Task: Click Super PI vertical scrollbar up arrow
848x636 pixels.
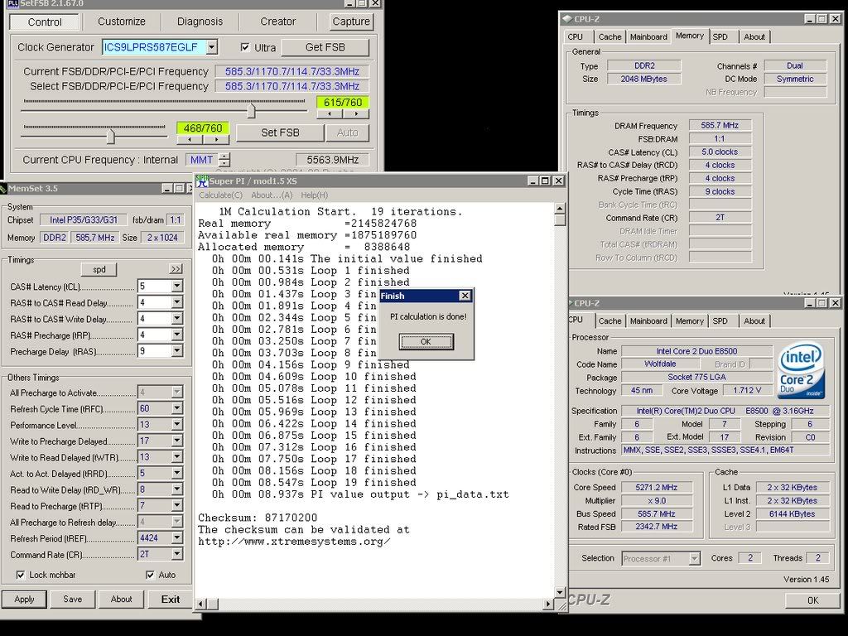Action: (561, 209)
